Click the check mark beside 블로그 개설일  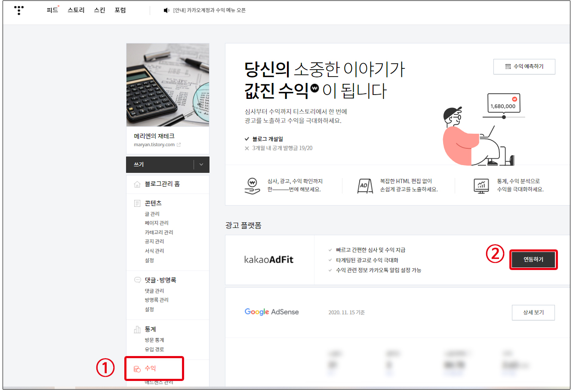click(x=247, y=139)
